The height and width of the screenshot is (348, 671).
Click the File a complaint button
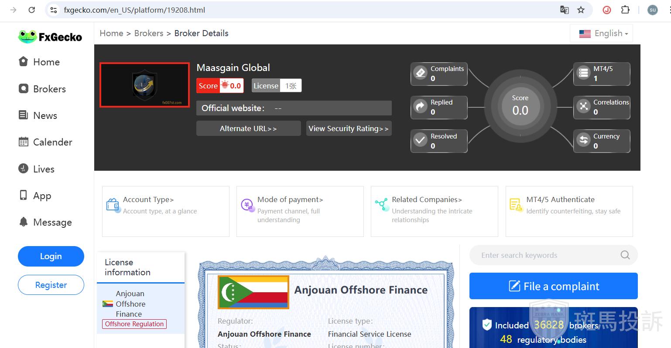(553, 286)
